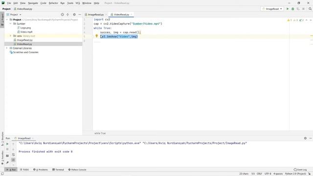Click the warnings count indicator in editor
This screenshot has width=313, height=176.
(x=290, y=20)
